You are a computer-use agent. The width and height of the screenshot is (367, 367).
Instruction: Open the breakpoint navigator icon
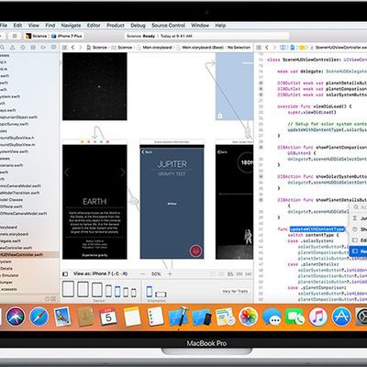pyautogui.click(x=43, y=48)
